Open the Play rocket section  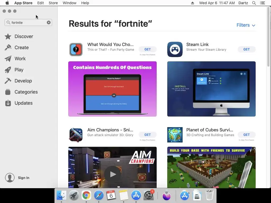tap(14, 70)
